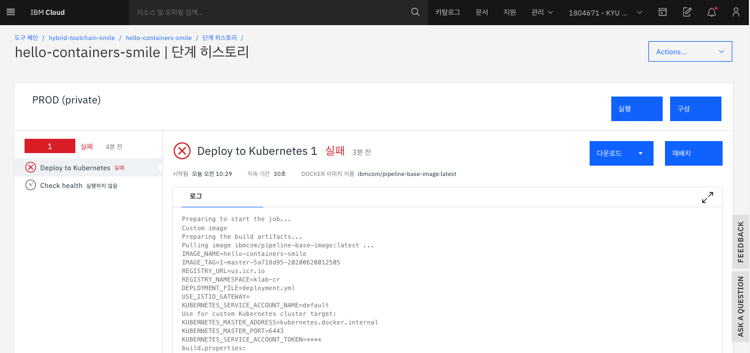Follow the hello-containers-smile breadcrumb
750x353 pixels.
159,38
